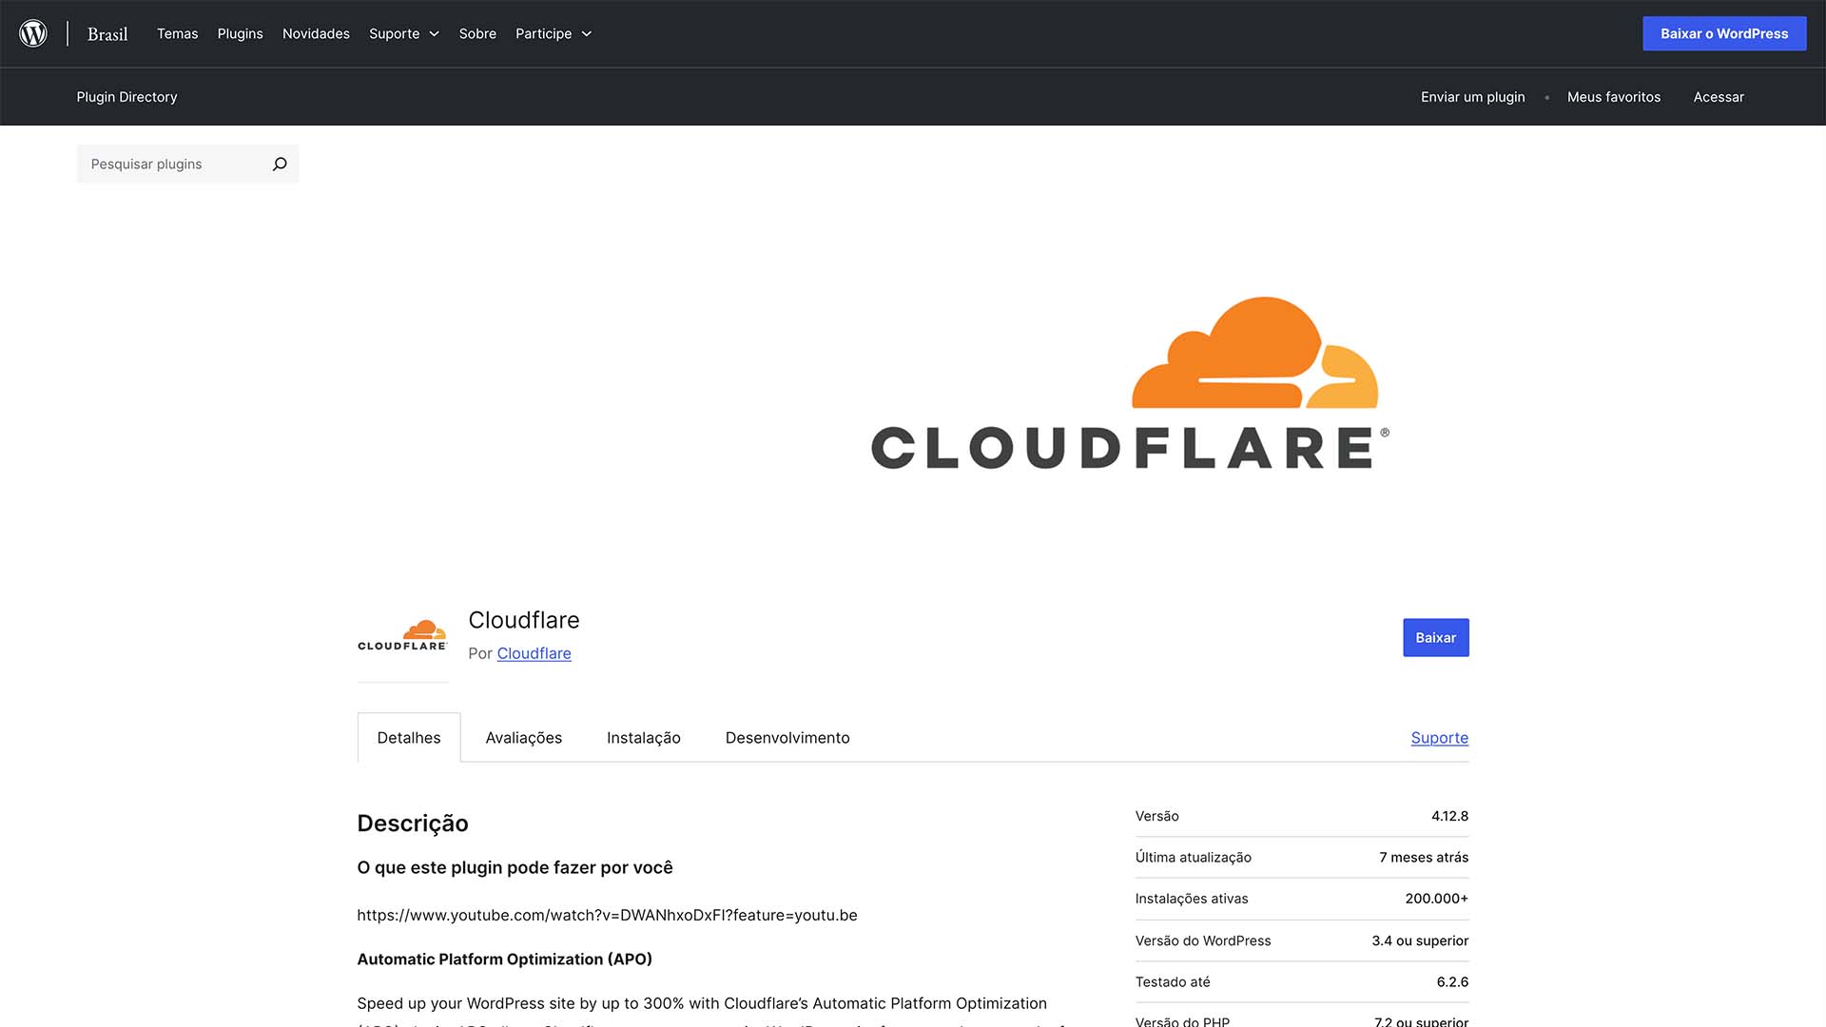This screenshot has height=1027, width=1826.
Task: Open the Novidades menu item
Action: tap(316, 33)
